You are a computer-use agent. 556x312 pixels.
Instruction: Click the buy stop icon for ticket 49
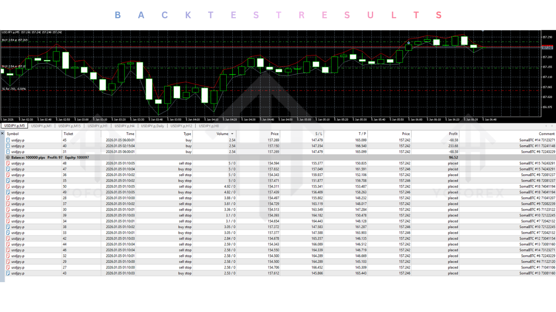pyautogui.click(x=8, y=192)
